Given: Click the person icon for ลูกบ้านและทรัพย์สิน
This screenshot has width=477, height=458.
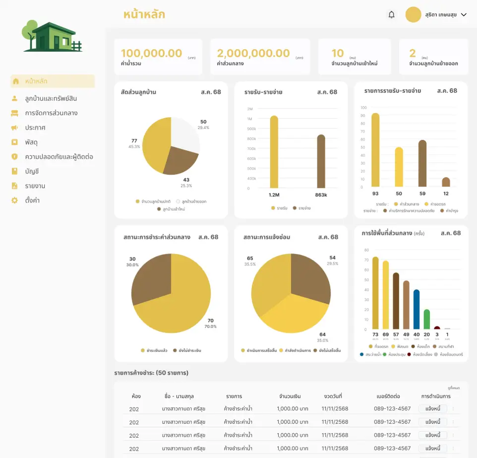Looking at the screenshot, I should [x=15, y=99].
